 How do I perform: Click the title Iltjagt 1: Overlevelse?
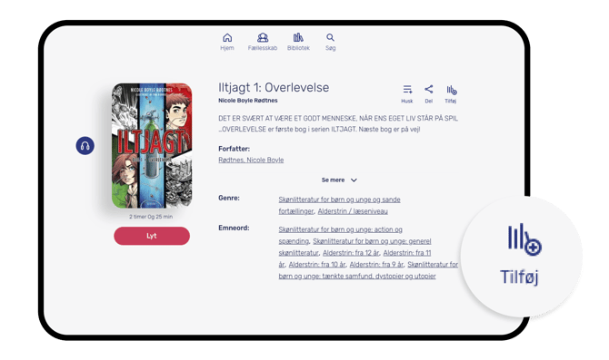(274, 88)
